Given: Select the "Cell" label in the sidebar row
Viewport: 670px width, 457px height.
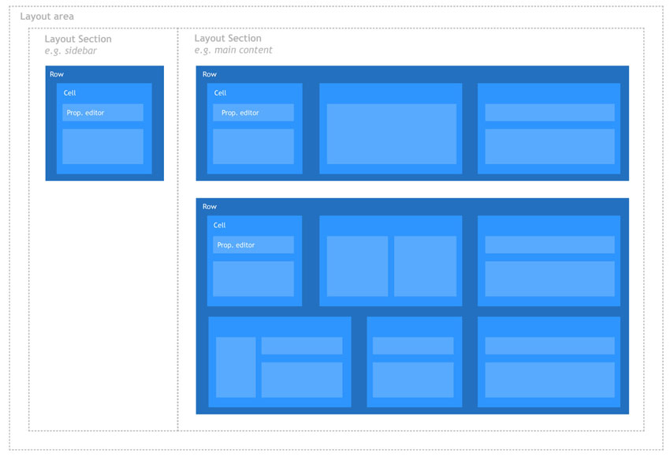Looking at the screenshot, I should click(69, 93).
